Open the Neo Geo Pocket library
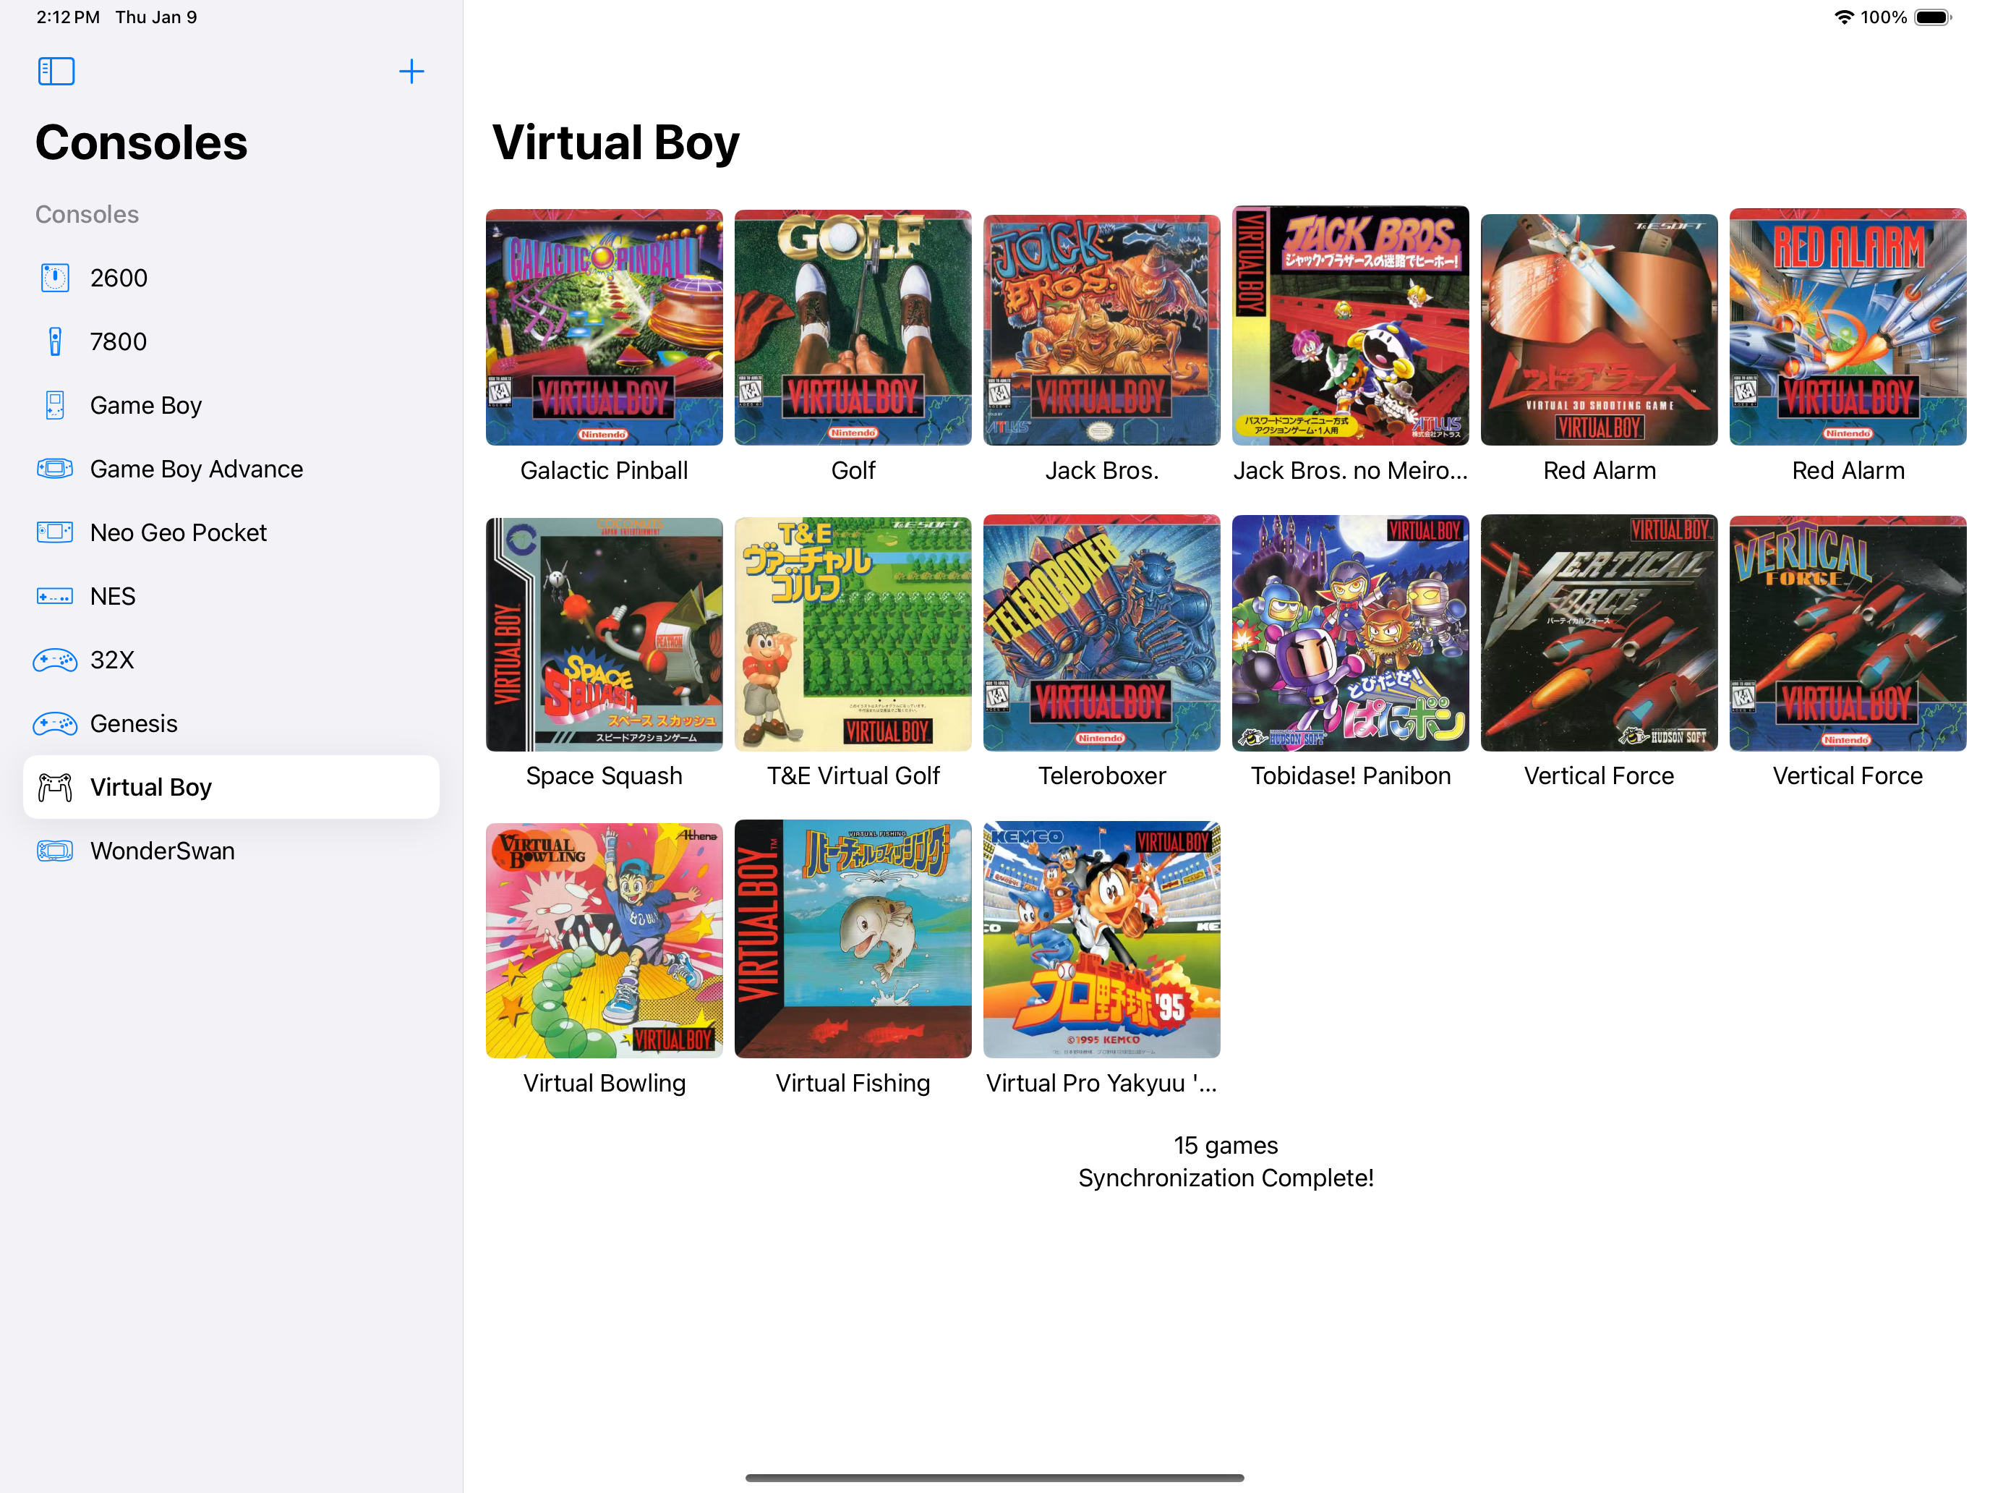The image size is (1990, 1493). 231,533
